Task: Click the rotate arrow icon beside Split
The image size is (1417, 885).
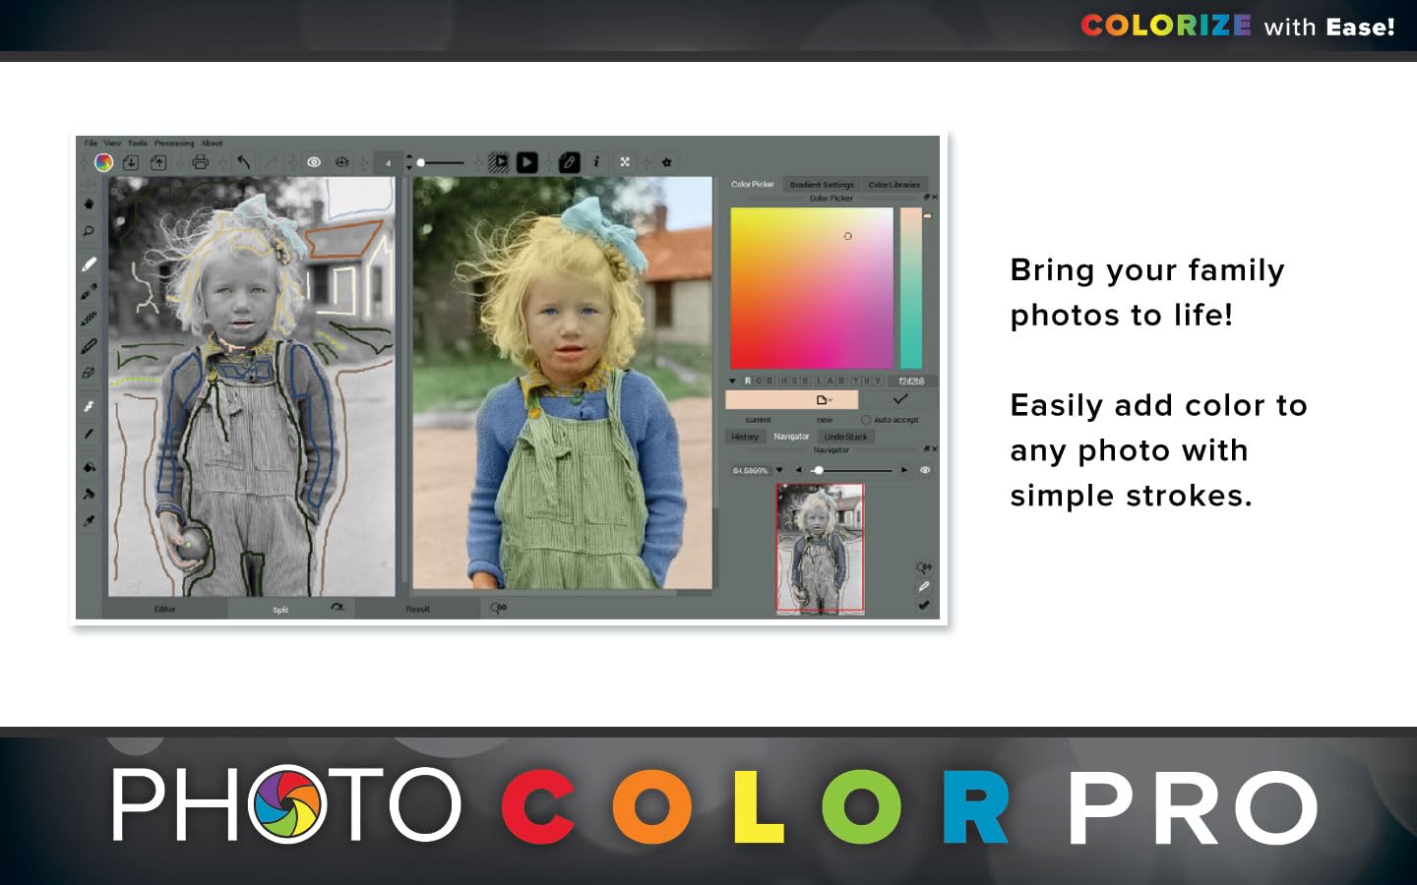Action: 338,608
